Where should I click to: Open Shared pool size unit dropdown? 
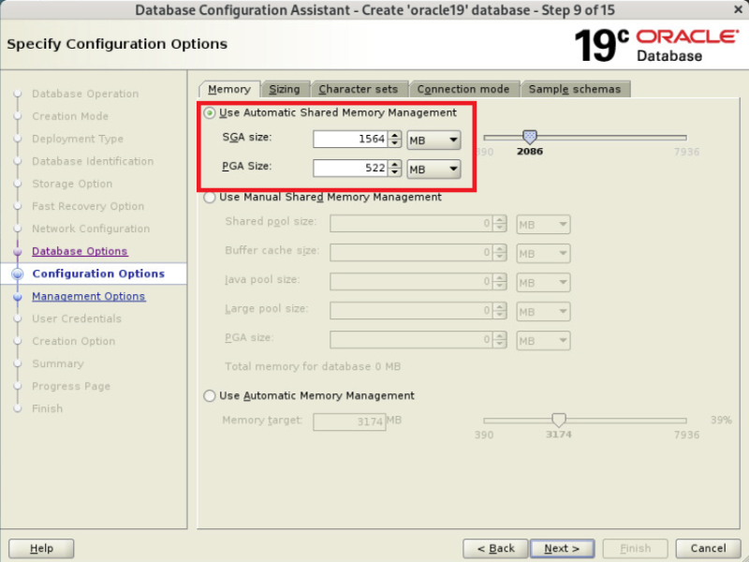tap(543, 225)
